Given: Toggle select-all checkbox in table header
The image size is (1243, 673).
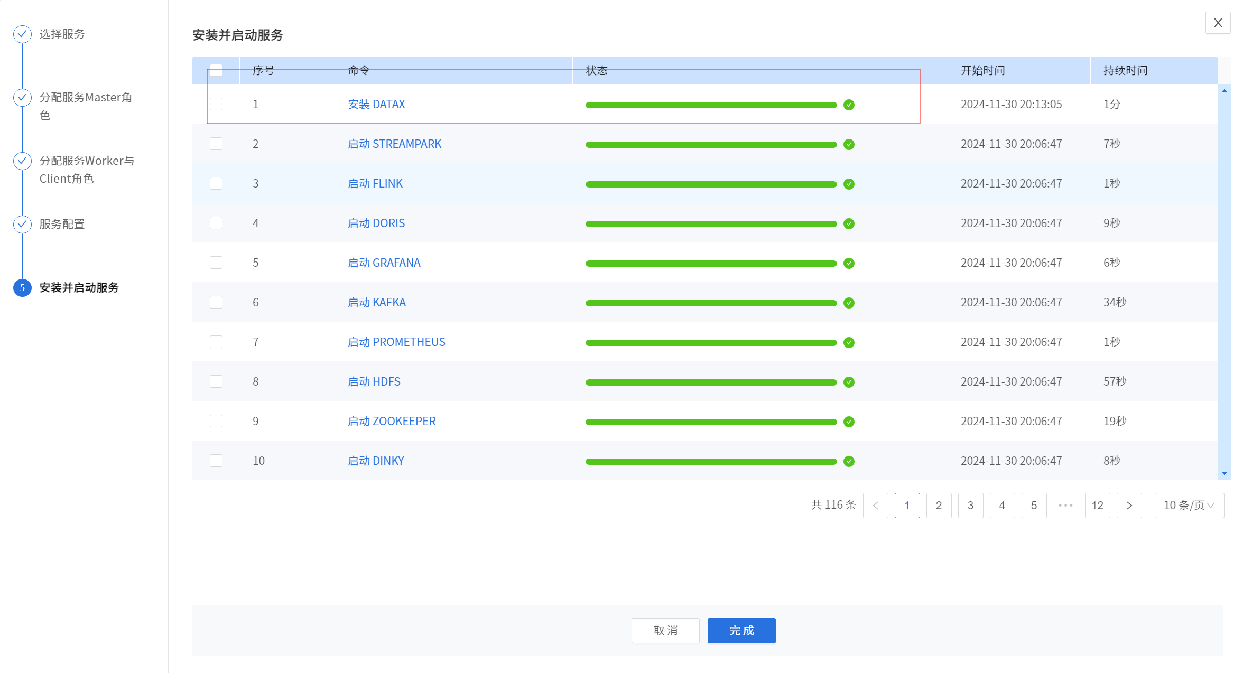Looking at the screenshot, I should [216, 70].
